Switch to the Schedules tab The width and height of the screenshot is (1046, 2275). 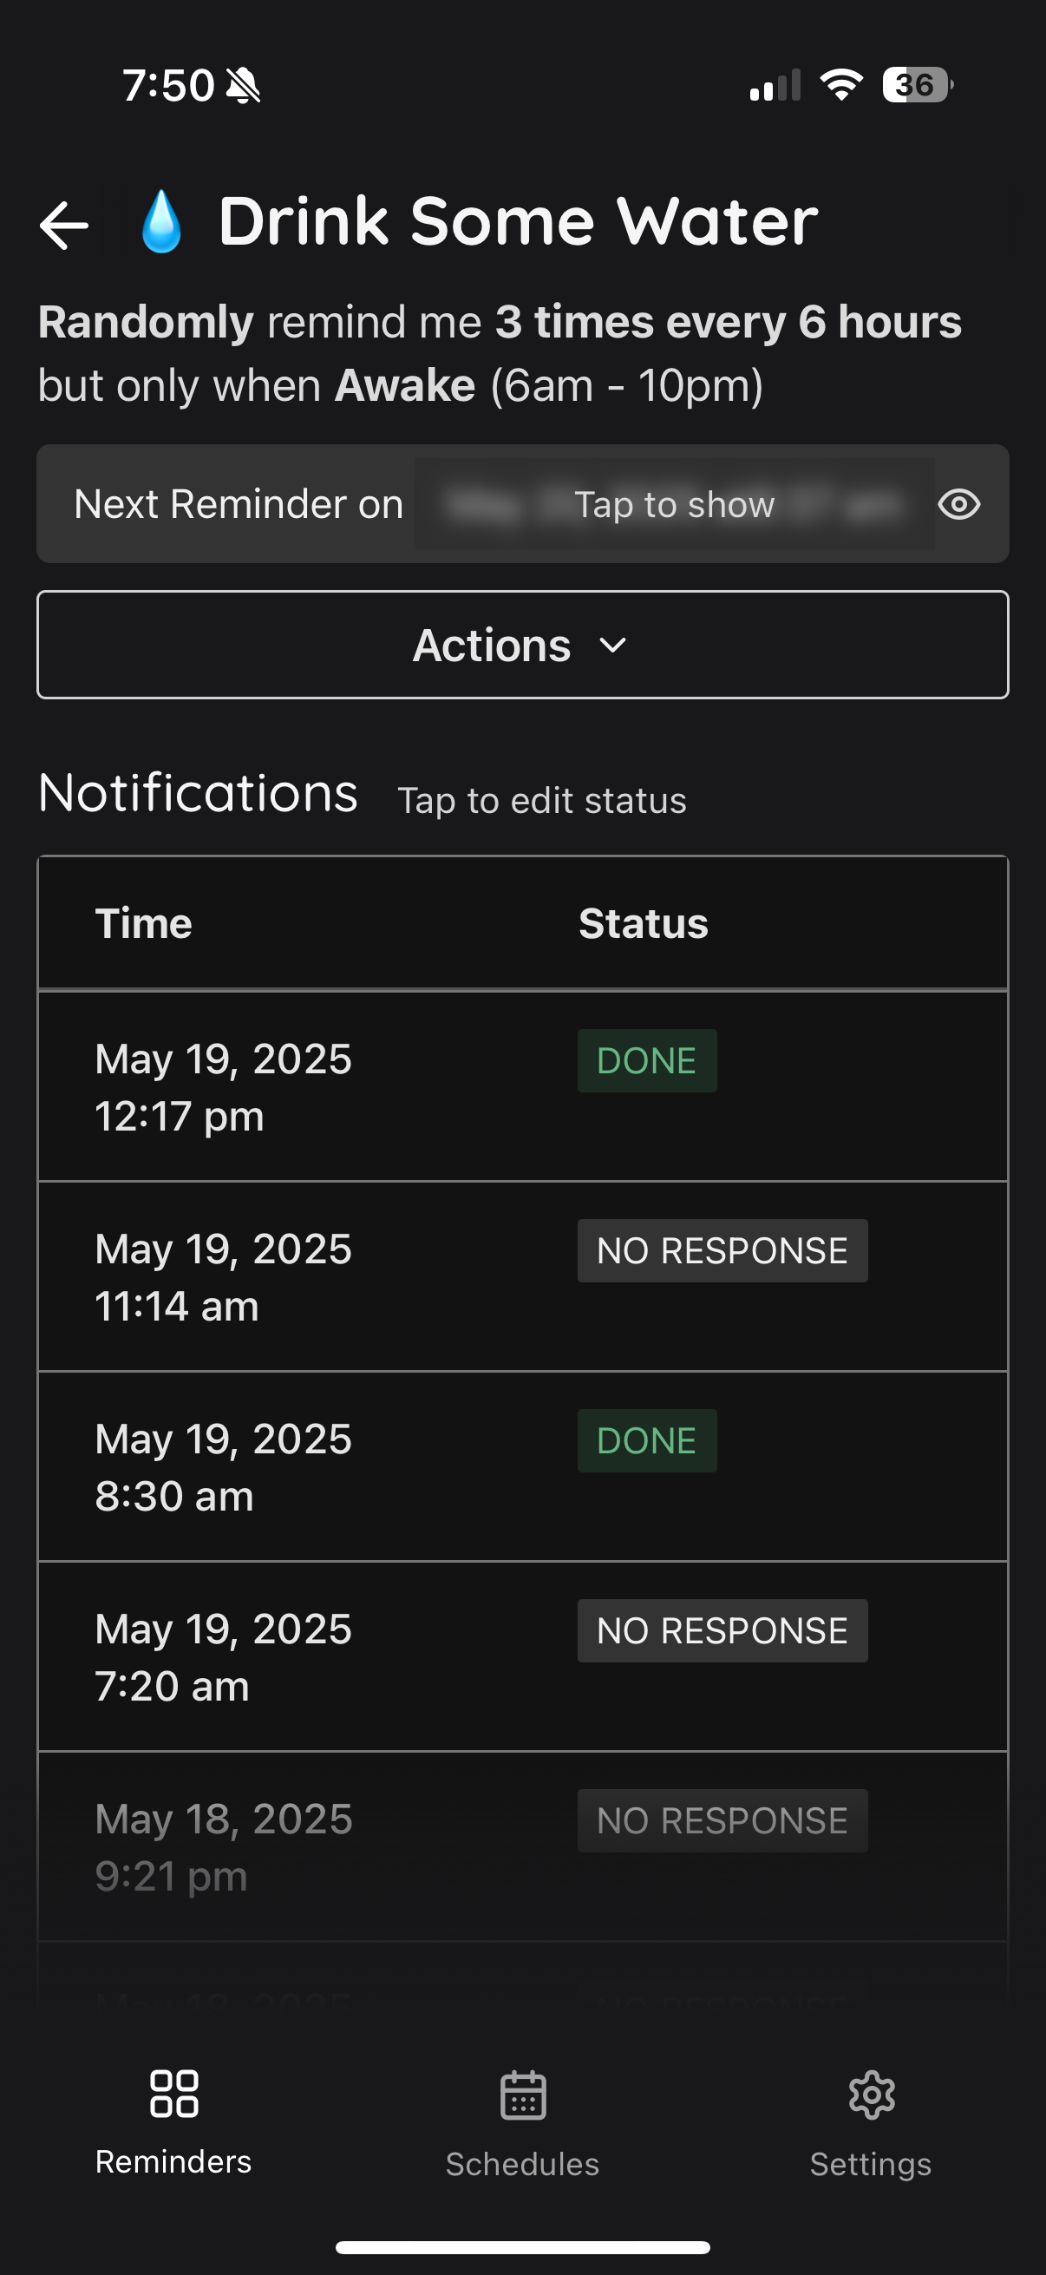pos(522,2123)
